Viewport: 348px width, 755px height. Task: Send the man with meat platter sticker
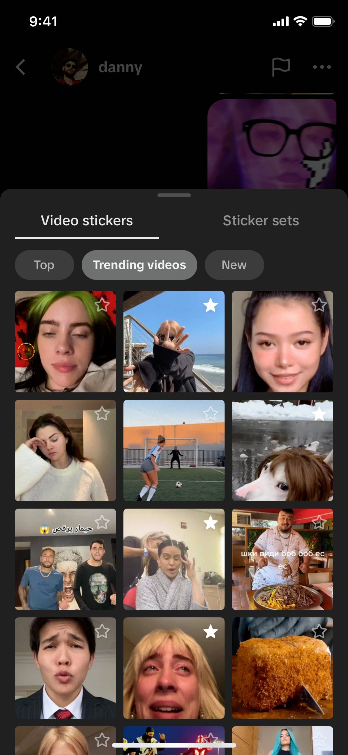pos(282,559)
